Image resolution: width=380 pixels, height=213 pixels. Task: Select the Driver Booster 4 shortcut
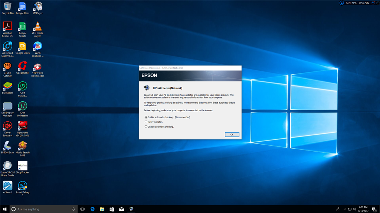click(7, 129)
